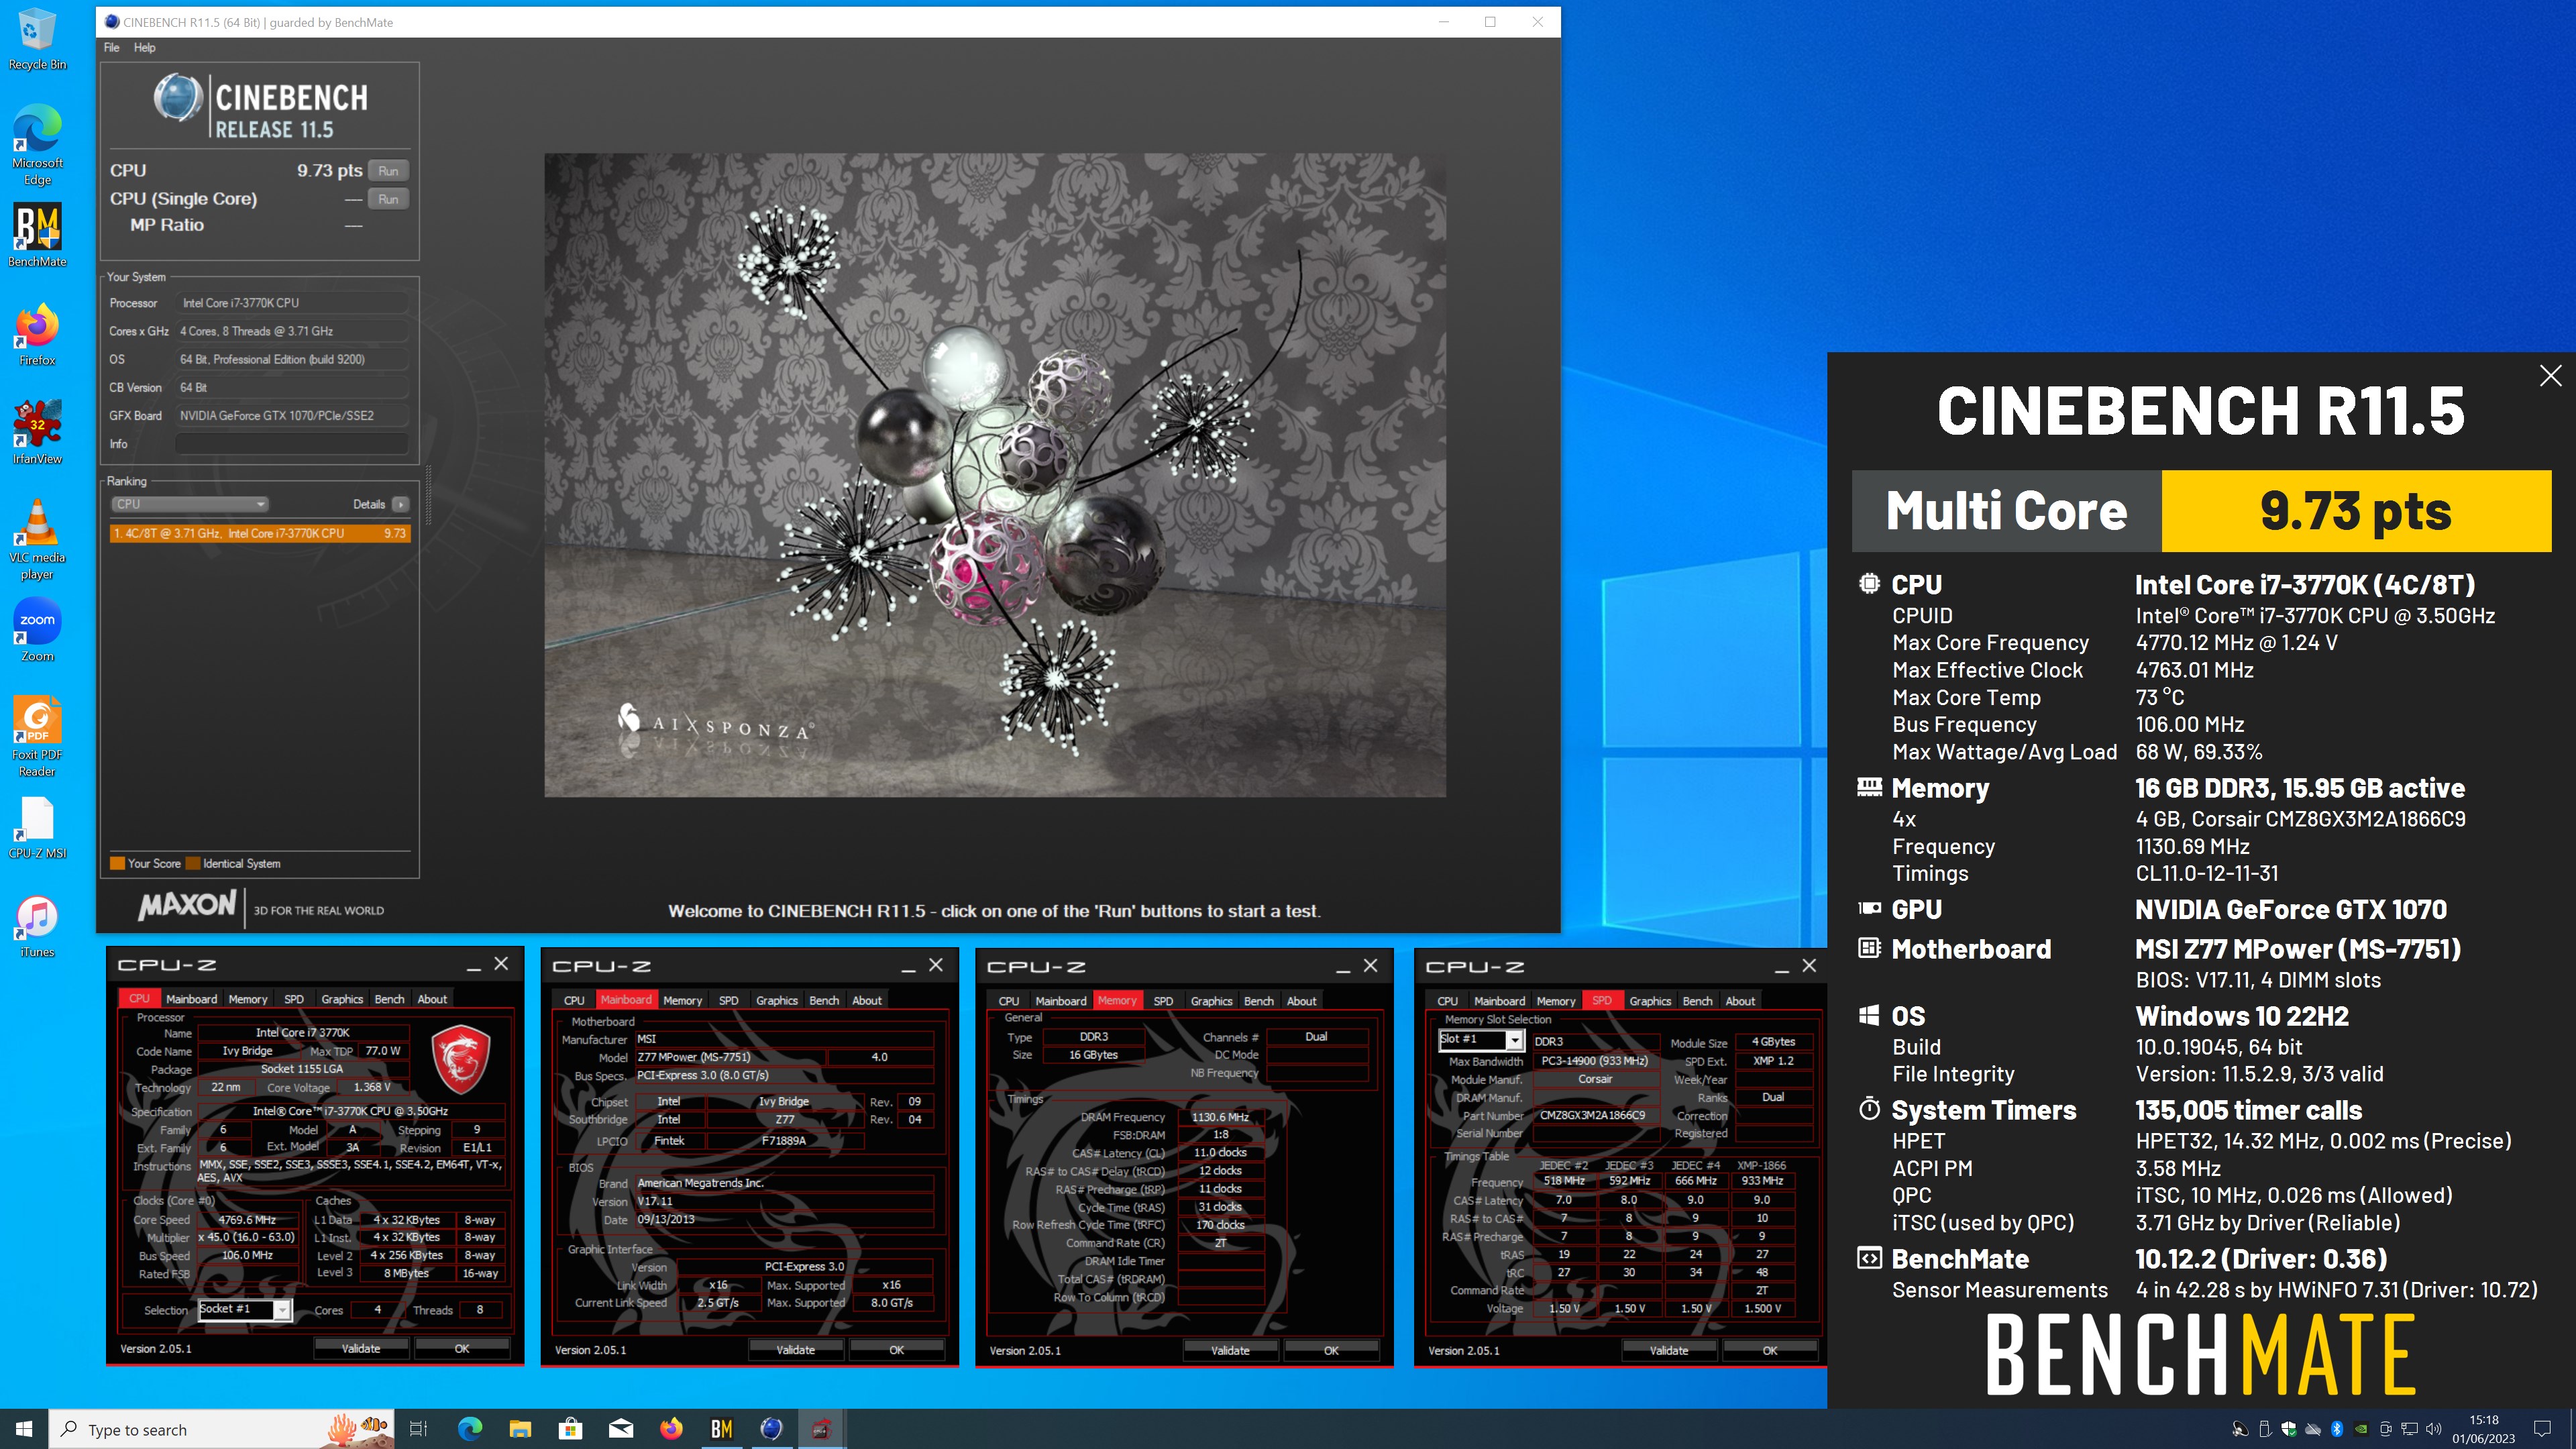This screenshot has height=1449, width=2576.
Task: Launch the BenchMate desktop shortcut
Action: click(x=37, y=235)
